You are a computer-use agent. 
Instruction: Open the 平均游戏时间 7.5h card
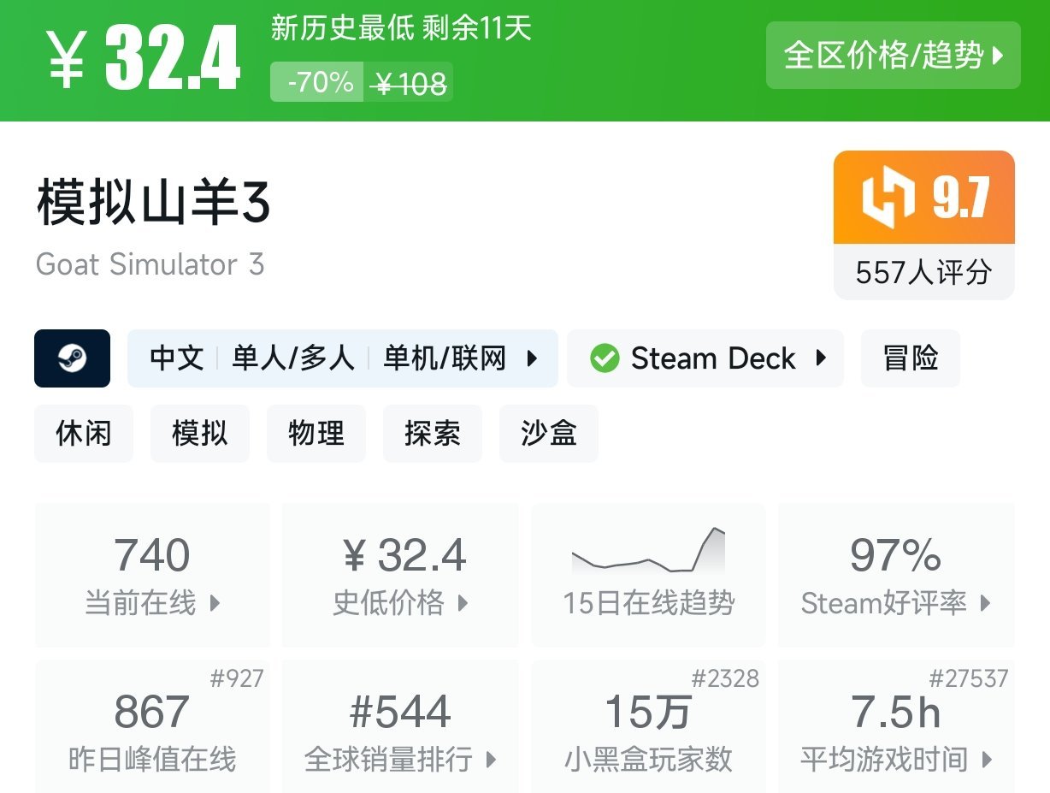[x=896, y=726]
